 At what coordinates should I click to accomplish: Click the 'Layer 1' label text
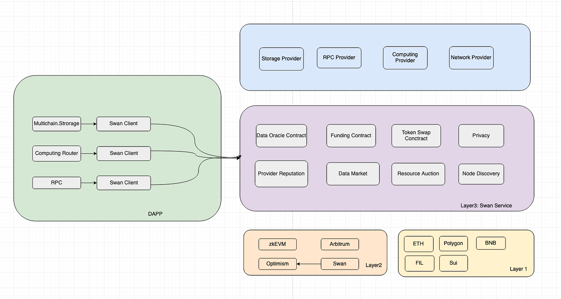coord(518,269)
